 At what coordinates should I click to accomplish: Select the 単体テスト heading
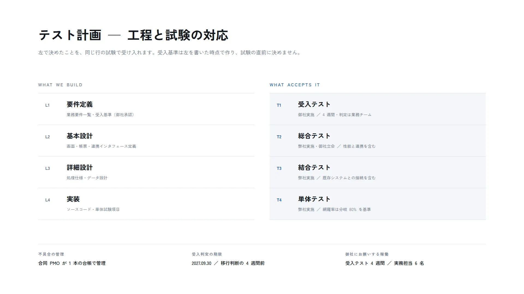[314, 199]
